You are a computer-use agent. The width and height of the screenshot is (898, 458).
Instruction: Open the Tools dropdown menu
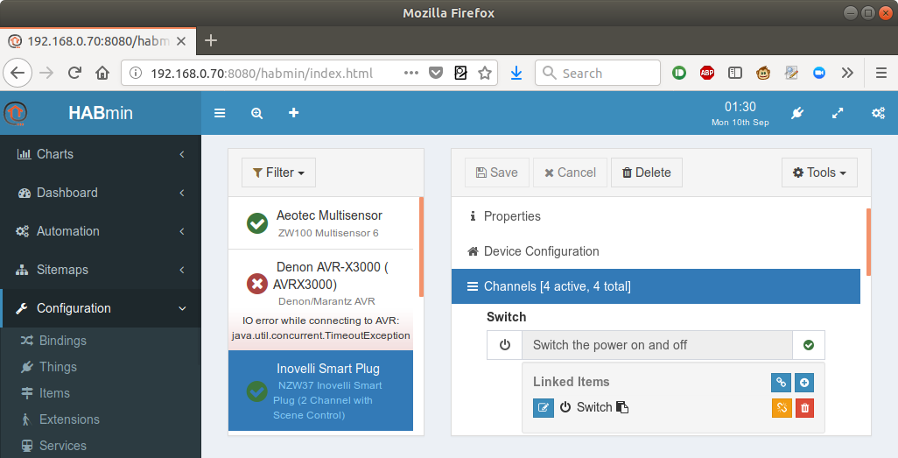(819, 173)
